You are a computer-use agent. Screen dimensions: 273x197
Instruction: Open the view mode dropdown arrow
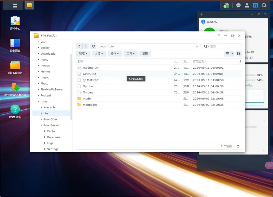click(233, 54)
